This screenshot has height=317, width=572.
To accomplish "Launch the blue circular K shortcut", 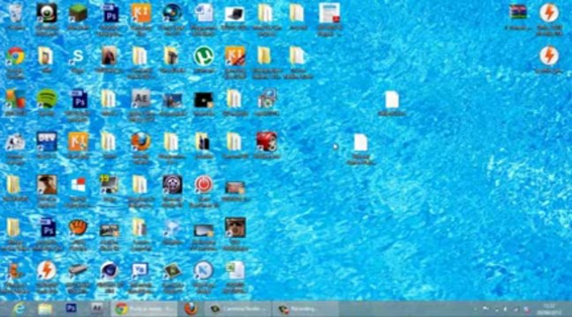I will click(x=204, y=271).
